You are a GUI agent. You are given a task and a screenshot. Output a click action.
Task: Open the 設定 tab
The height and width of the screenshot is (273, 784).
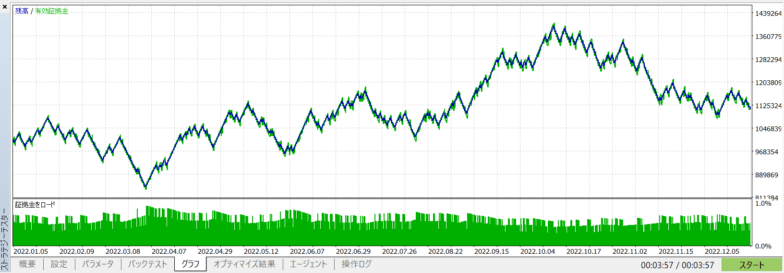(59, 264)
